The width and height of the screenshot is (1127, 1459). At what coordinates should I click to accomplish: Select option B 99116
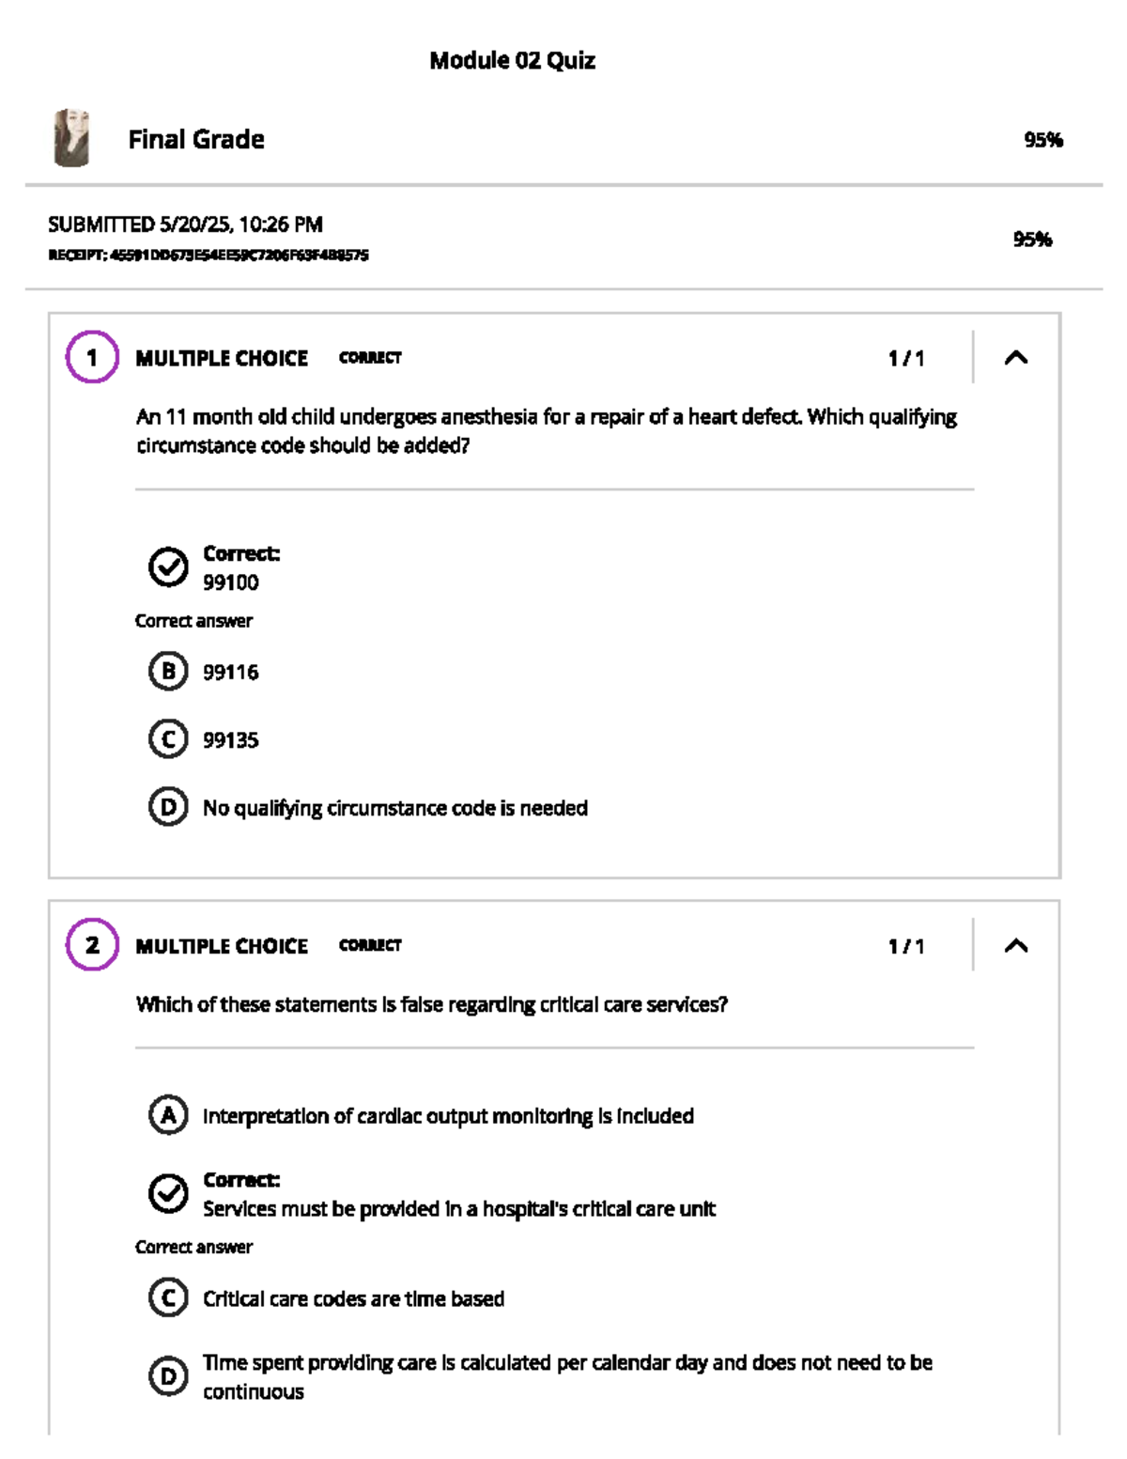pyautogui.click(x=168, y=672)
